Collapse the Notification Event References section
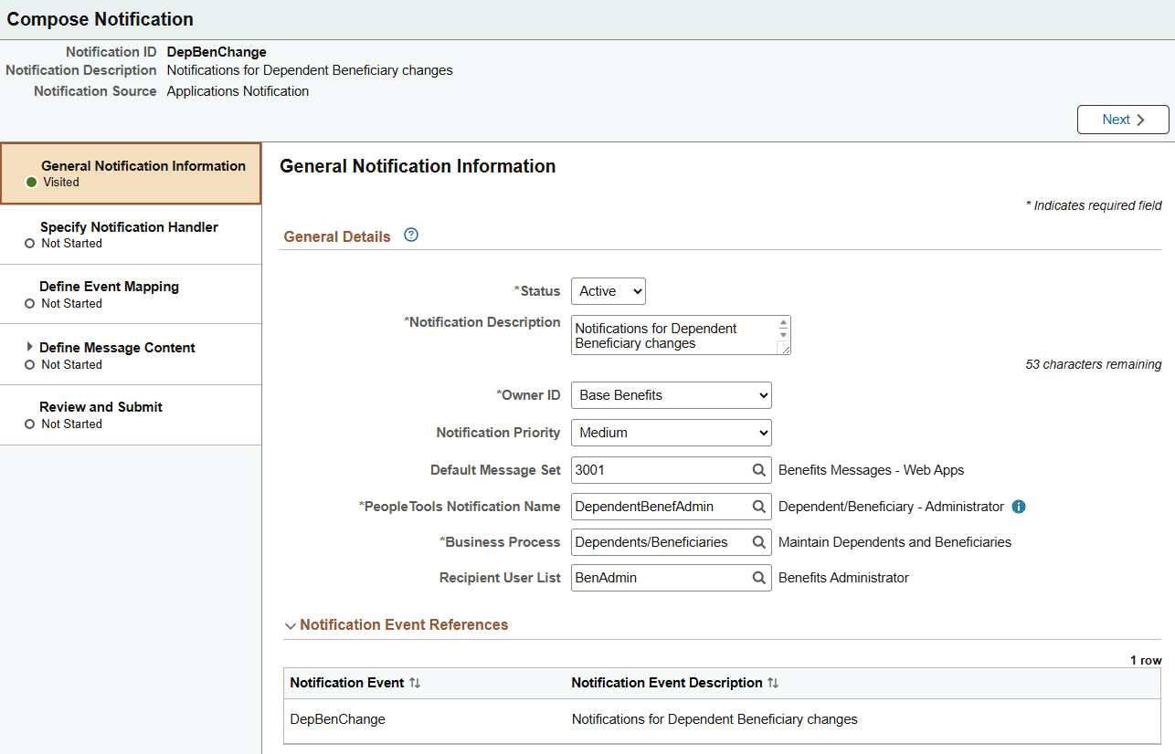Viewport: 1175px width, 754px height. click(291, 625)
